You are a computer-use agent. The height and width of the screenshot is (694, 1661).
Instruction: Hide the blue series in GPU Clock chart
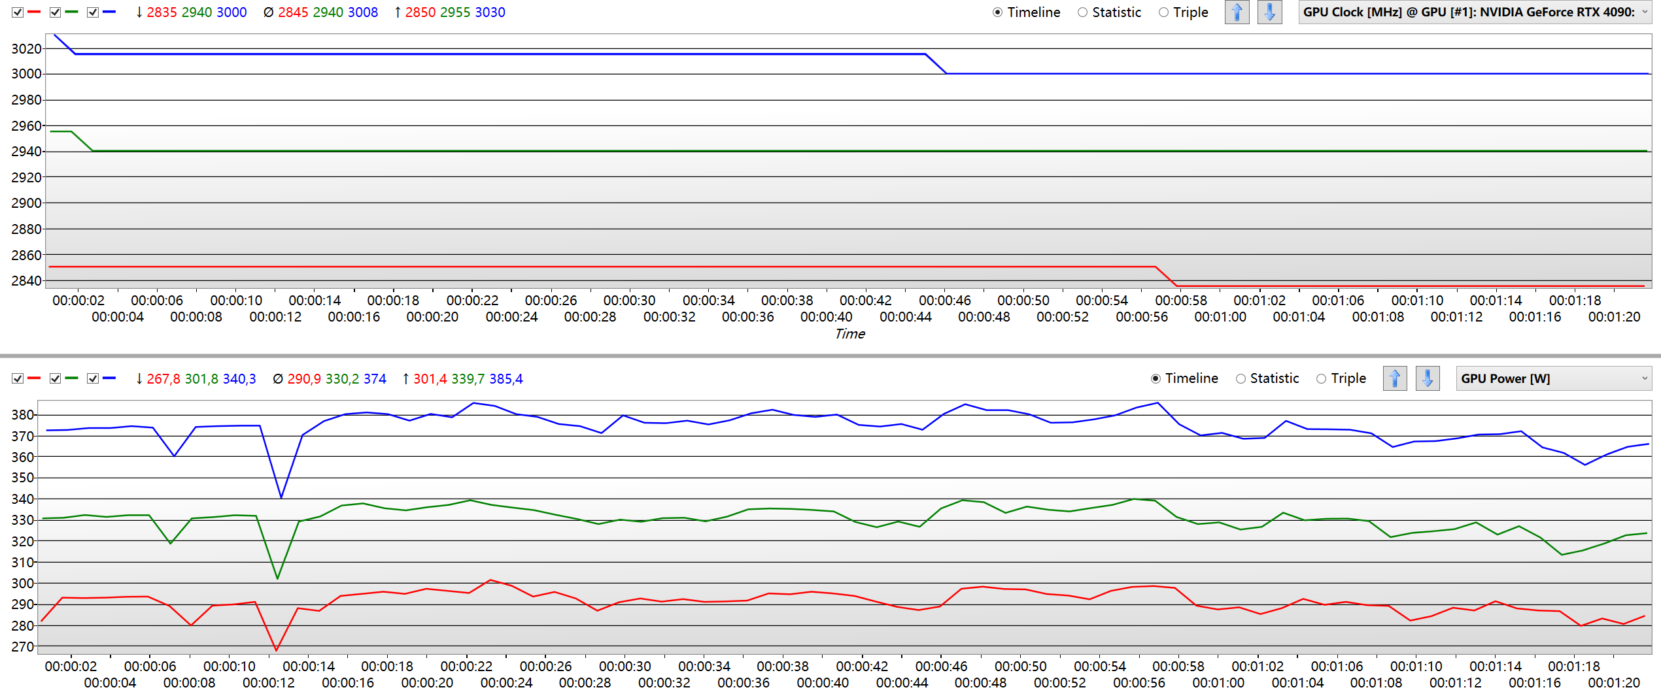tap(93, 12)
